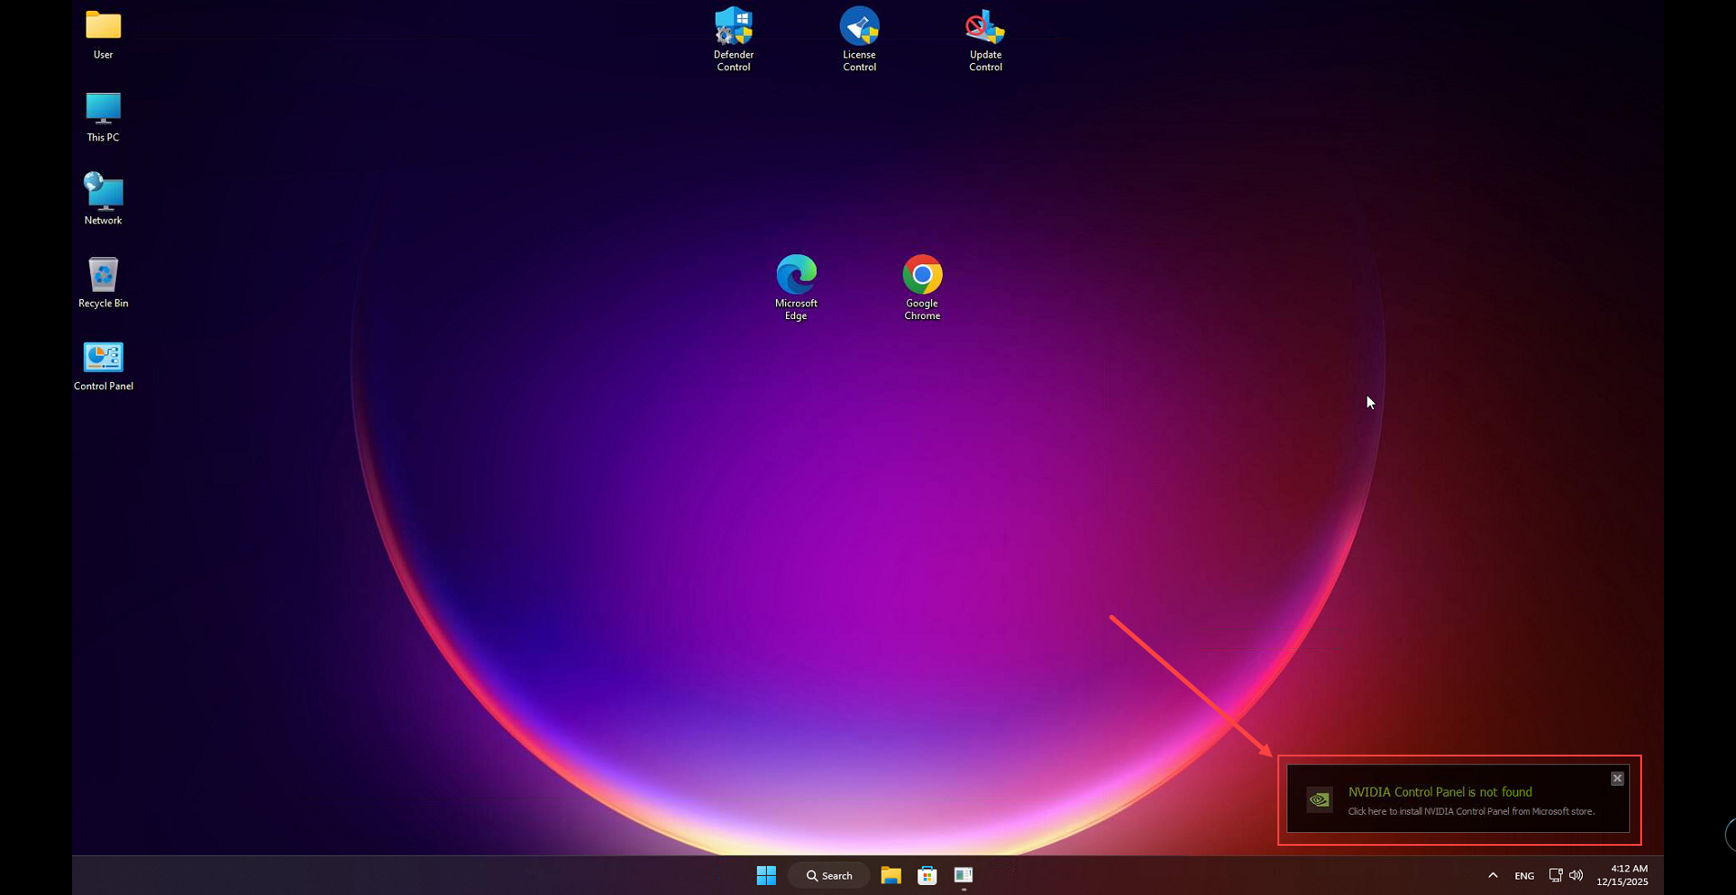Click the NVIDIA install link in notification
The height and width of the screenshot is (895, 1736).
point(1471,811)
